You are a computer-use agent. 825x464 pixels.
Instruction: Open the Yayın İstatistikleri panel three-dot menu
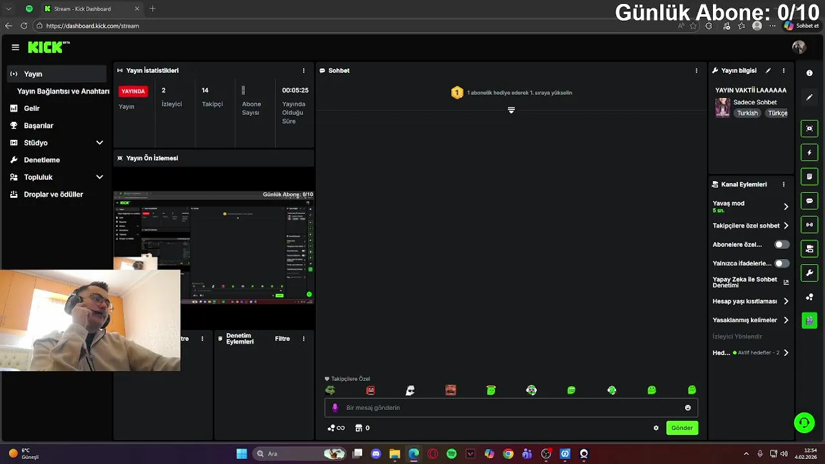pyautogui.click(x=304, y=71)
